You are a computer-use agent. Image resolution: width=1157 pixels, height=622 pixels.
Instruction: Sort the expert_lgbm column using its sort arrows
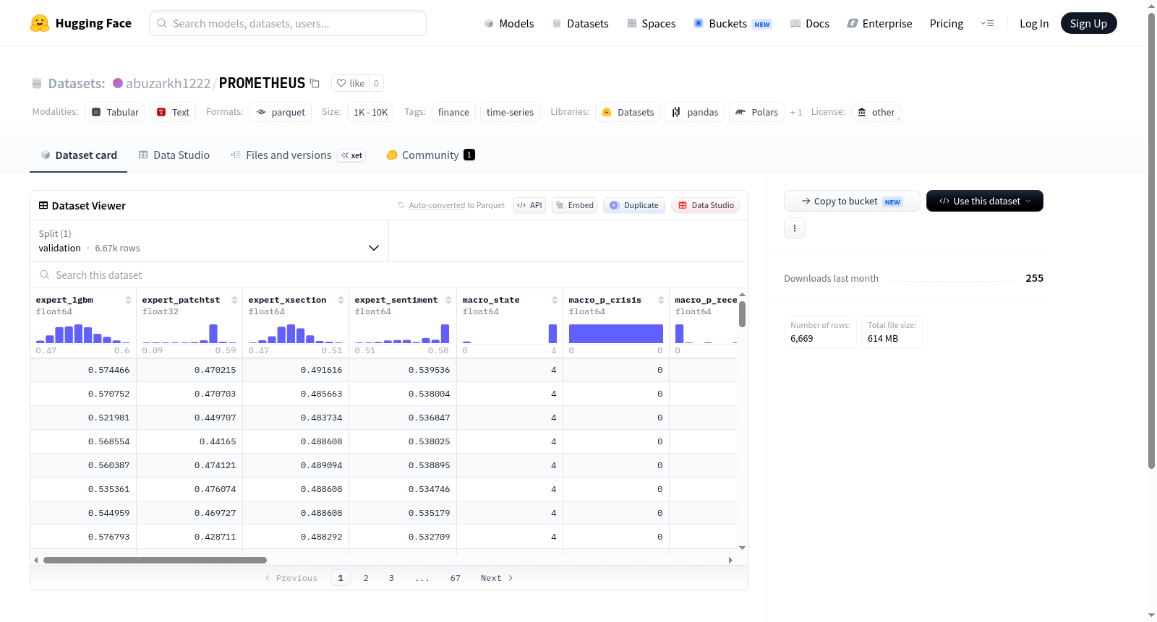click(x=128, y=300)
